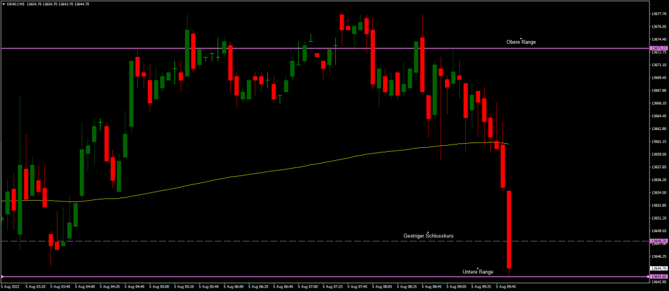
Task: Open the chart menu triangle beside DE40.f,M5
Action: pos(3,4)
